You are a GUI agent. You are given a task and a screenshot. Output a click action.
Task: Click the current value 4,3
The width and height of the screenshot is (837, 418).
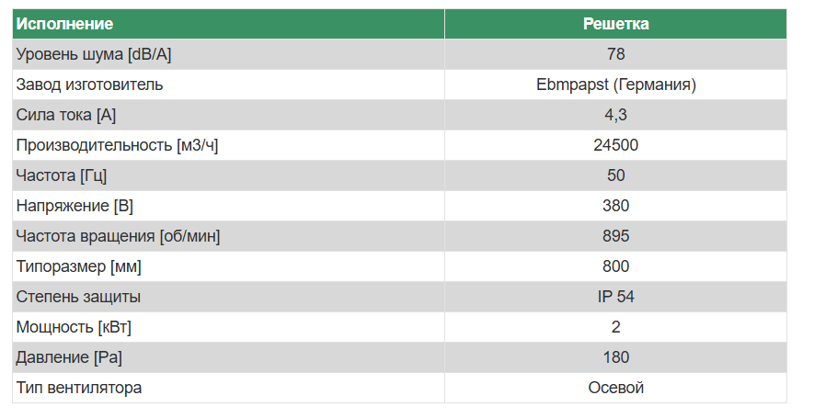coord(615,115)
